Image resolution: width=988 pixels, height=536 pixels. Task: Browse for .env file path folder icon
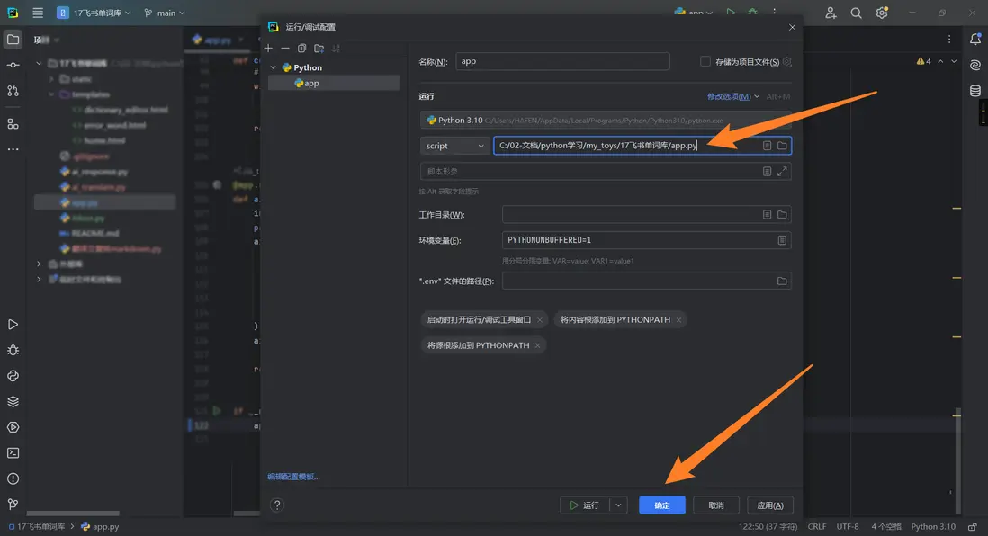coord(782,281)
